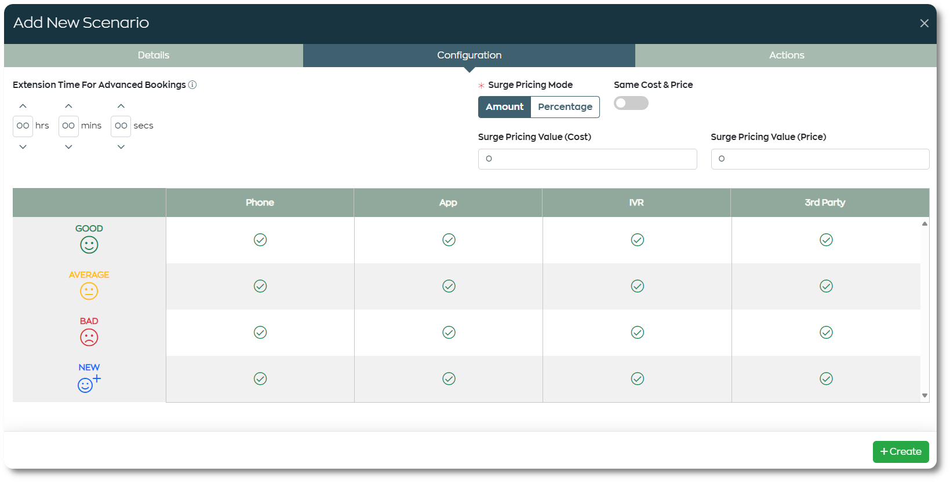Click the BAD sad face icon
This screenshot has width=950, height=482.
tap(89, 337)
